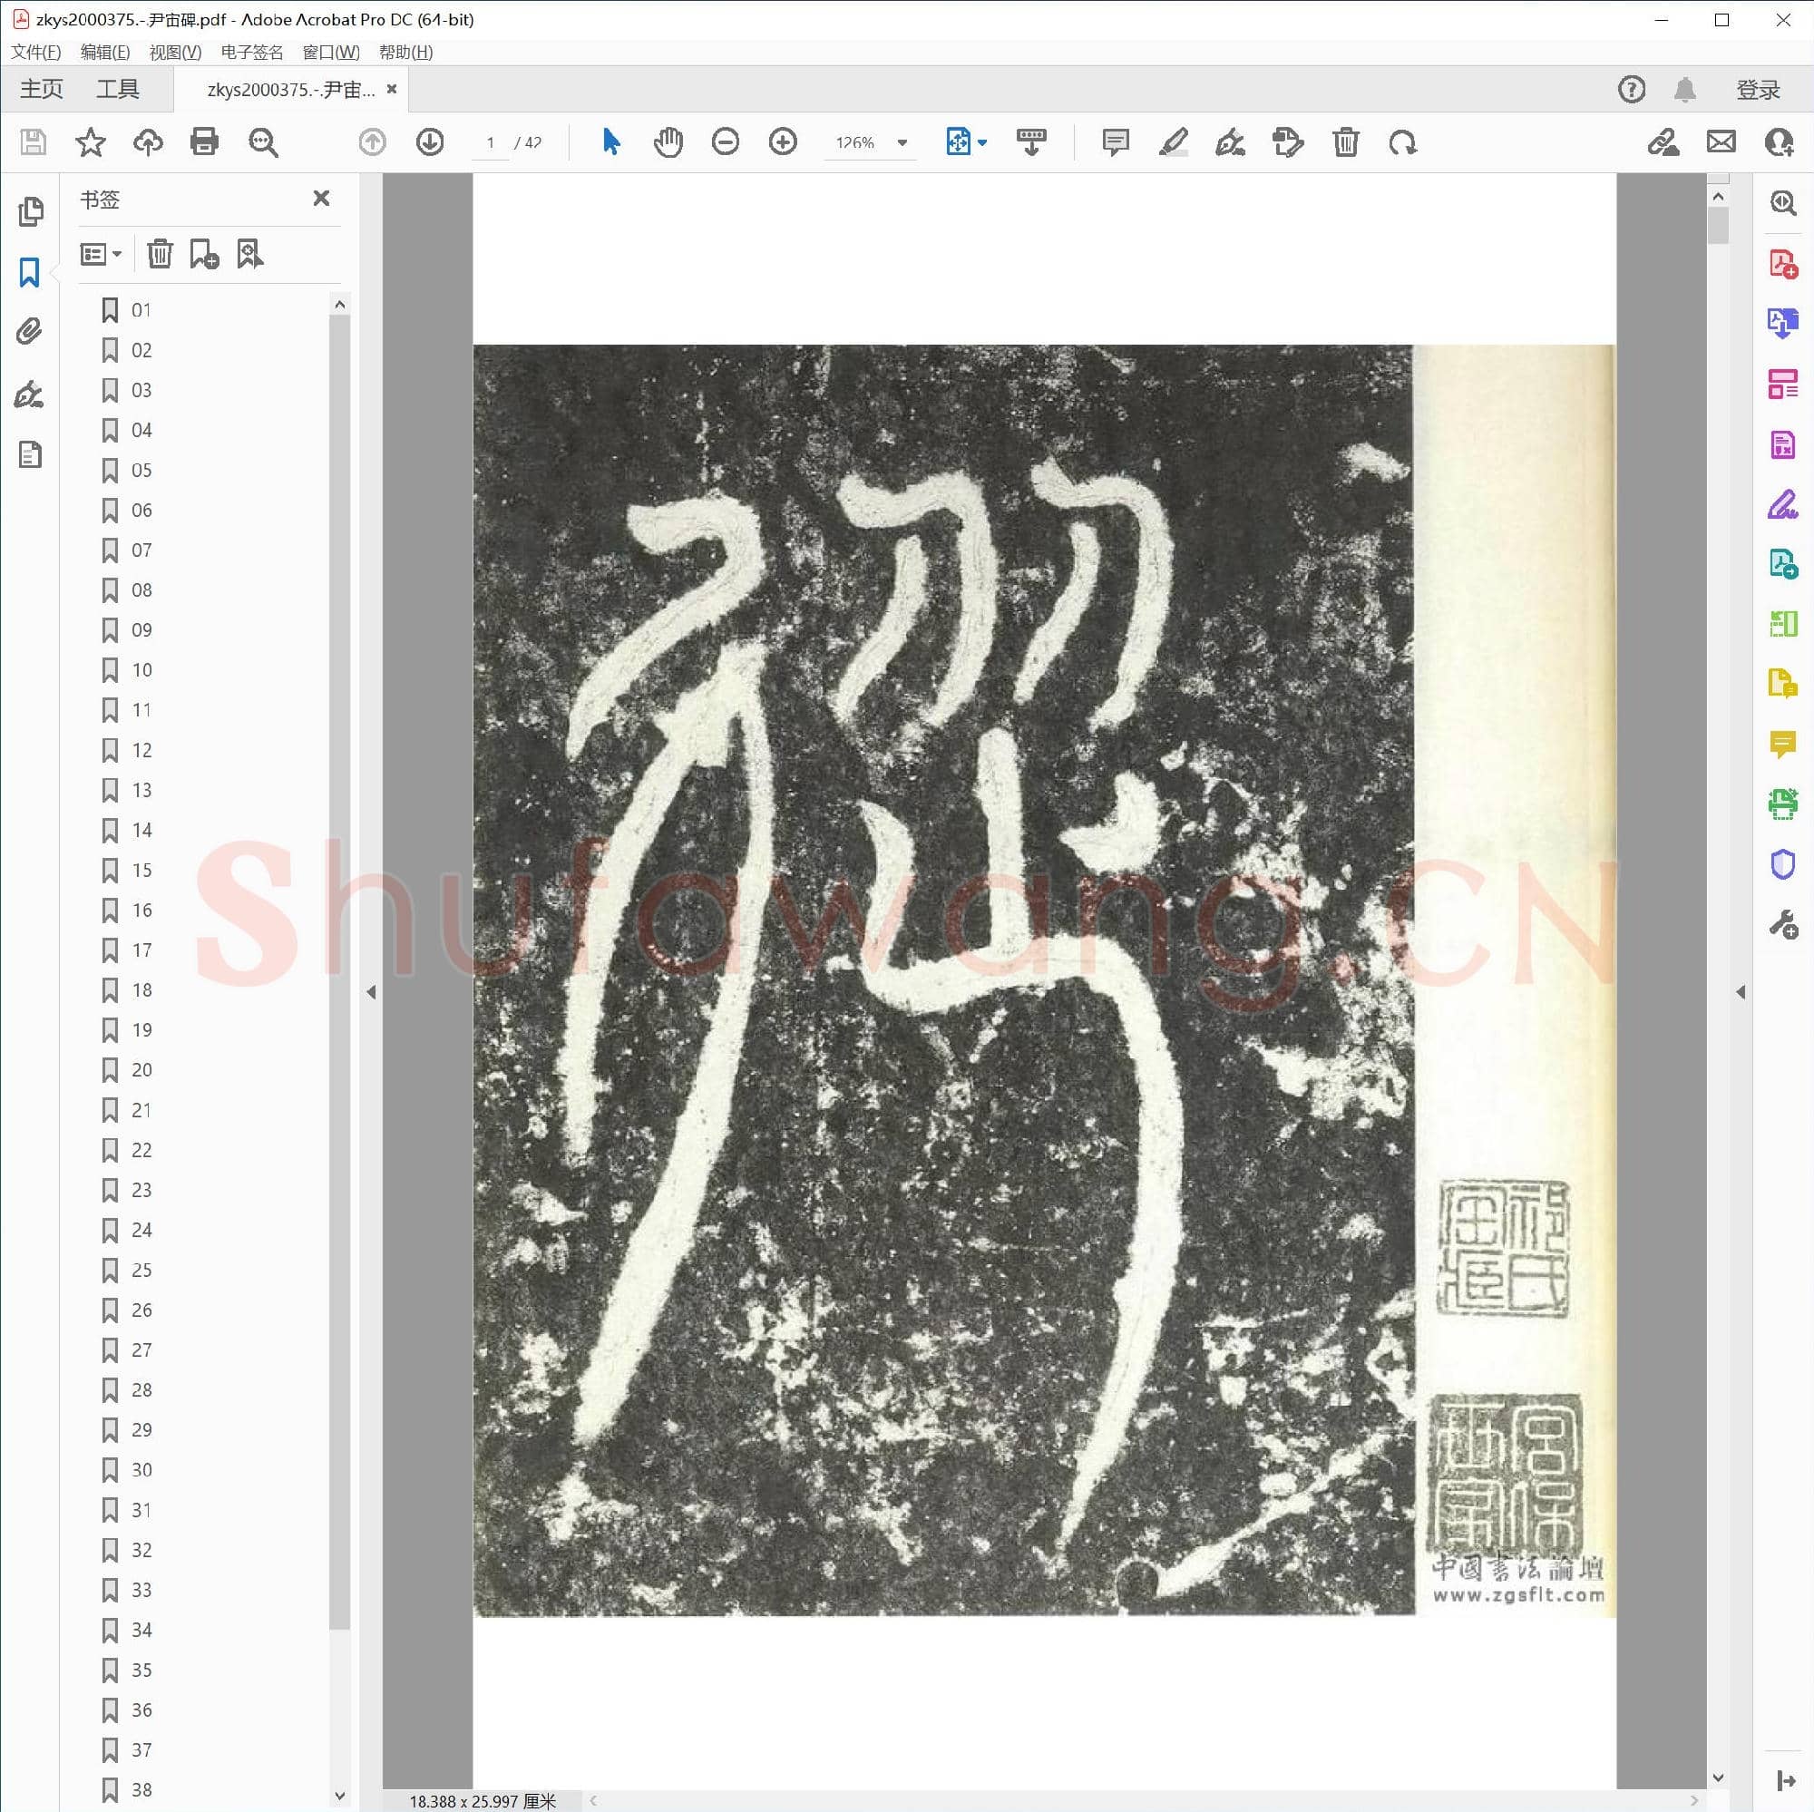
Task: Click the print icon in the toolbar
Action: click(x=205, y=141)
